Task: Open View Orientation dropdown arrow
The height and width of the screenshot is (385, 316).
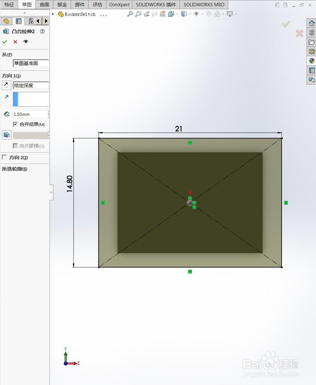Action: 177,14
